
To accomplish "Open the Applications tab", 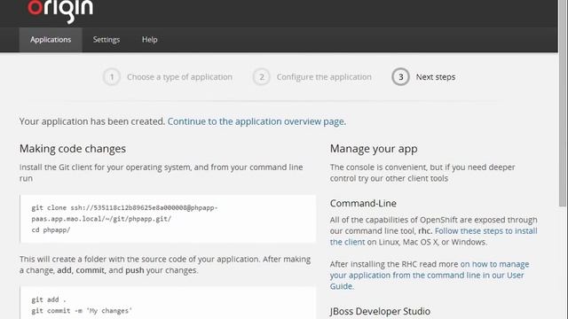I will click(x=51, y=40).
